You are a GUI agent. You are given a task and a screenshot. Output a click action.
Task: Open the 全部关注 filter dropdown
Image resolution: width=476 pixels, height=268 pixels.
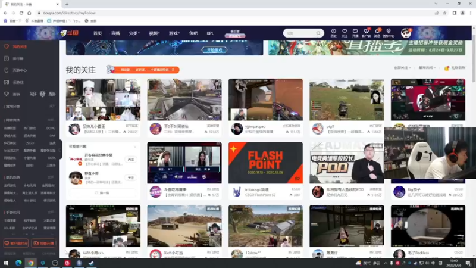402,68
